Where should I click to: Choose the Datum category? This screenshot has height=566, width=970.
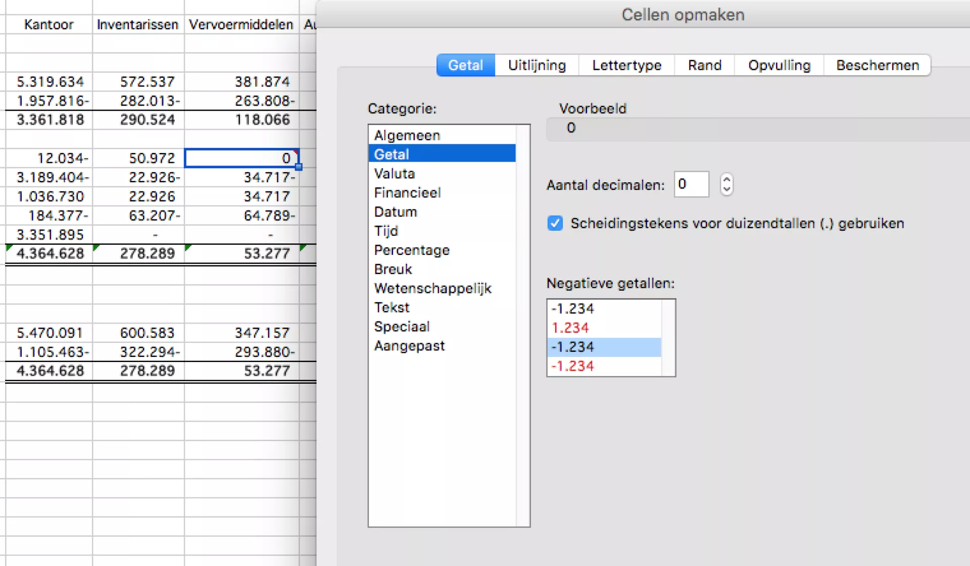click(x=395, y=212)
